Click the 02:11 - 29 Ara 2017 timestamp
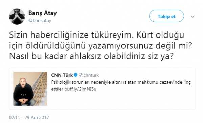The height and width of the screenshot is (123, 203). tap(29, 117)
